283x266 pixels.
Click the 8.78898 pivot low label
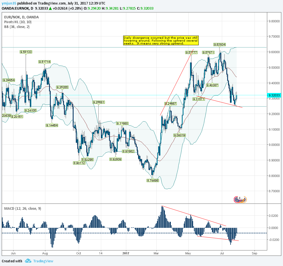coord(153,180)
